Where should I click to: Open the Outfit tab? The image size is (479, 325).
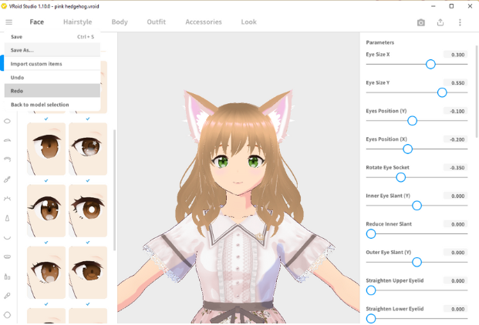[x=156, y=22]
